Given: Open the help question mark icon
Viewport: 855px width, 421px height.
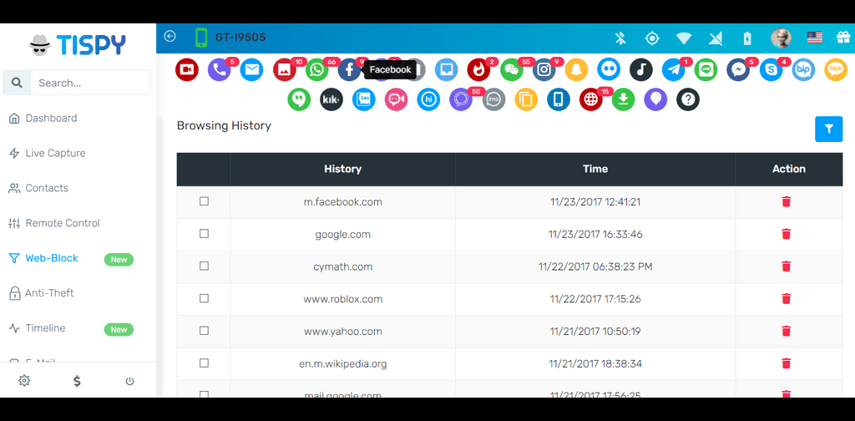Looking at the screenshot, I should 688,99.
